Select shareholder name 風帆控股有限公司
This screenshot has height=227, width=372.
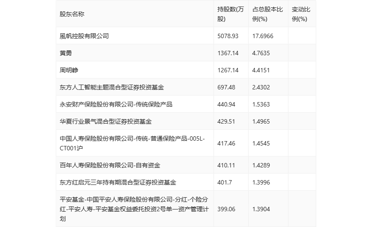point(84,36)
